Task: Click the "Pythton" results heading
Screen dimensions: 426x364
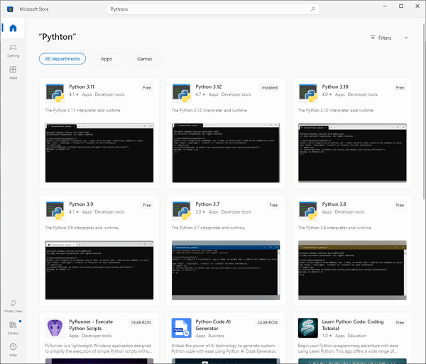Action: coord(58,37)
